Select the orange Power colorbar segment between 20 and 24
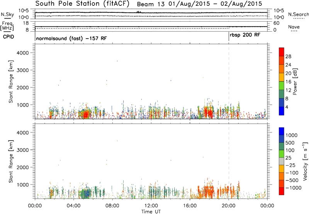The height and width of the screenshot is (214, 309). tap(282, 69)
